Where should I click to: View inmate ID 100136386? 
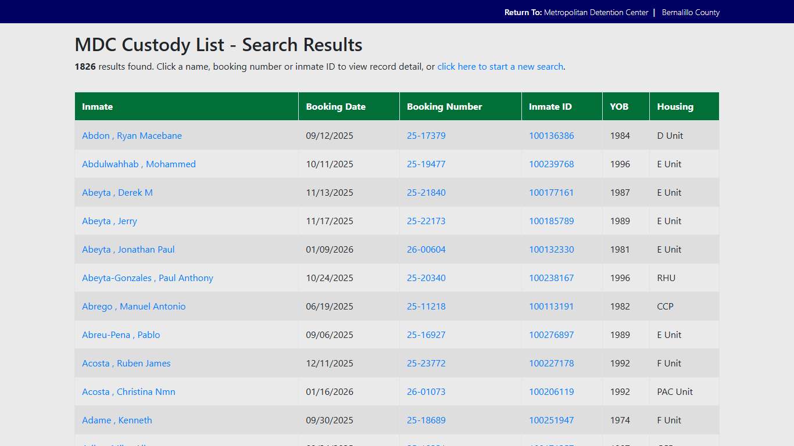551,135
